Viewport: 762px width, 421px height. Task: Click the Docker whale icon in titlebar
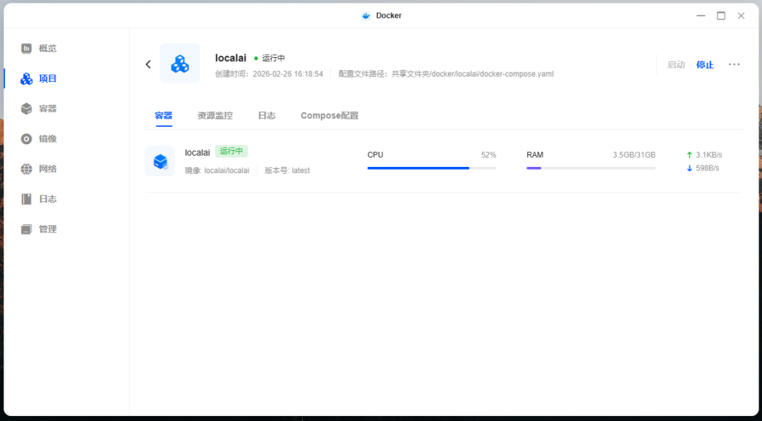coord(365,15)
